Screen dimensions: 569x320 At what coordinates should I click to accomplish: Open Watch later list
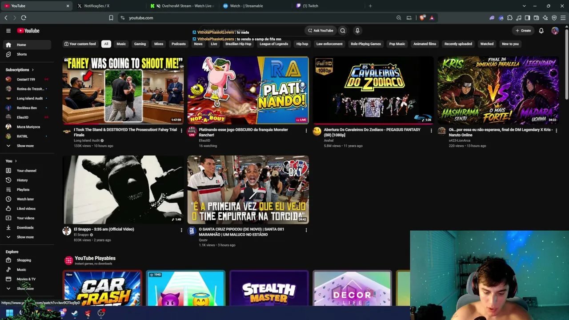pos(28,199)
